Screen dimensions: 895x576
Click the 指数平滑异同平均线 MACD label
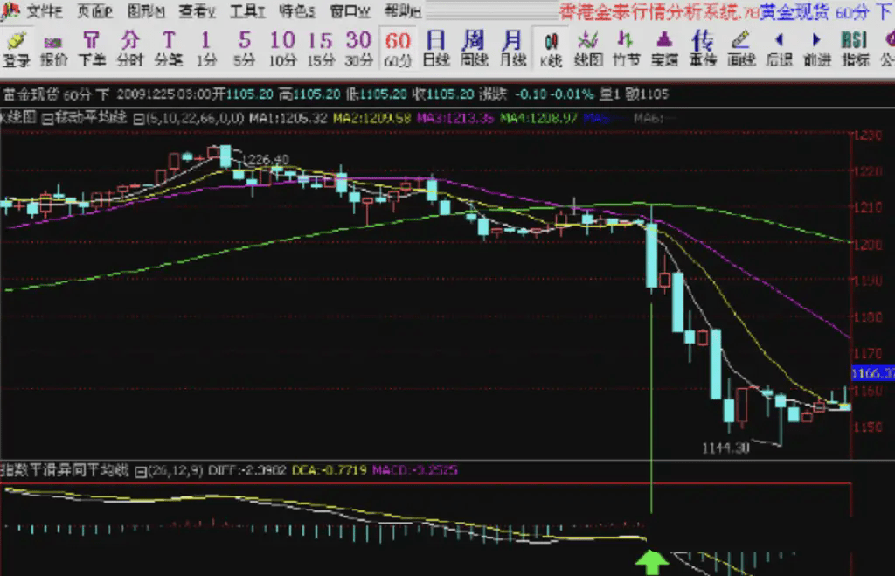pos(65,470)
